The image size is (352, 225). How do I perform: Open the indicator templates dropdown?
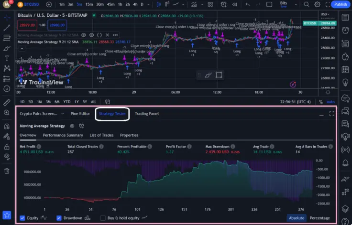pos(202,4)
